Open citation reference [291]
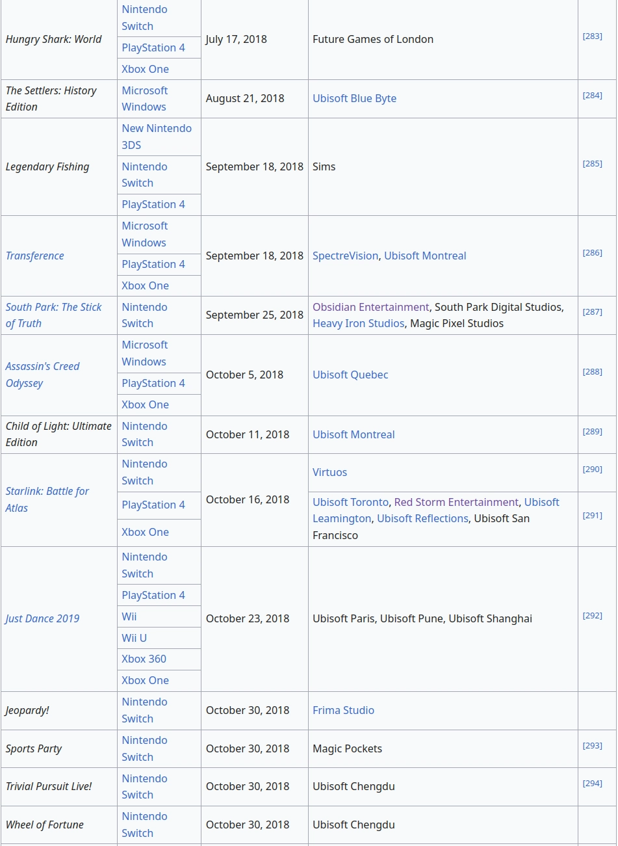This screenshot has width=618, height=846. click(x=592, y=516)
